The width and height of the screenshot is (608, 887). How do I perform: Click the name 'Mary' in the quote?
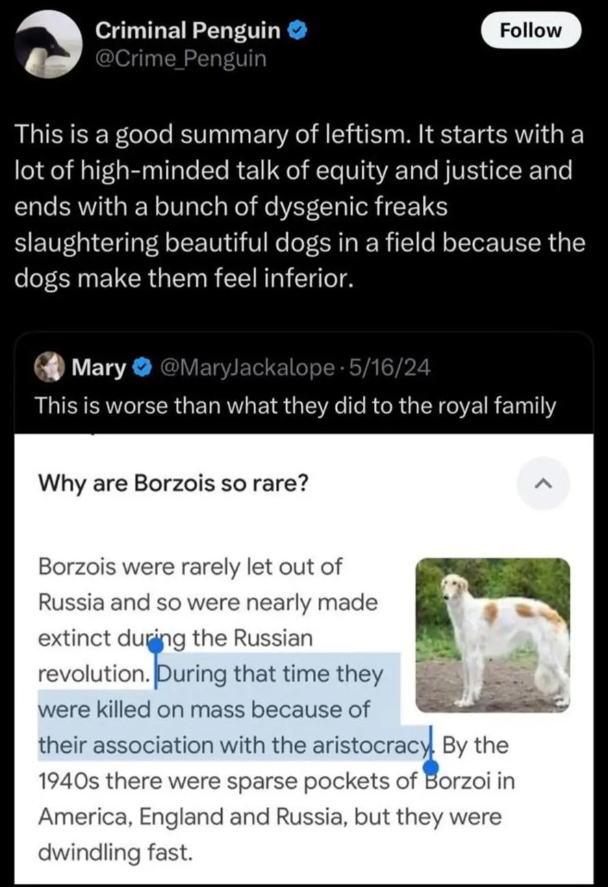tap(99, 366)
